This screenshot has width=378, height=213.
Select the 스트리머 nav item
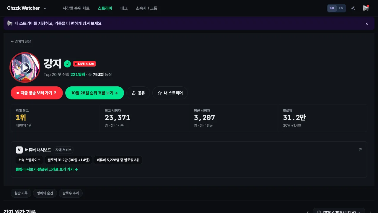(105, 8)
